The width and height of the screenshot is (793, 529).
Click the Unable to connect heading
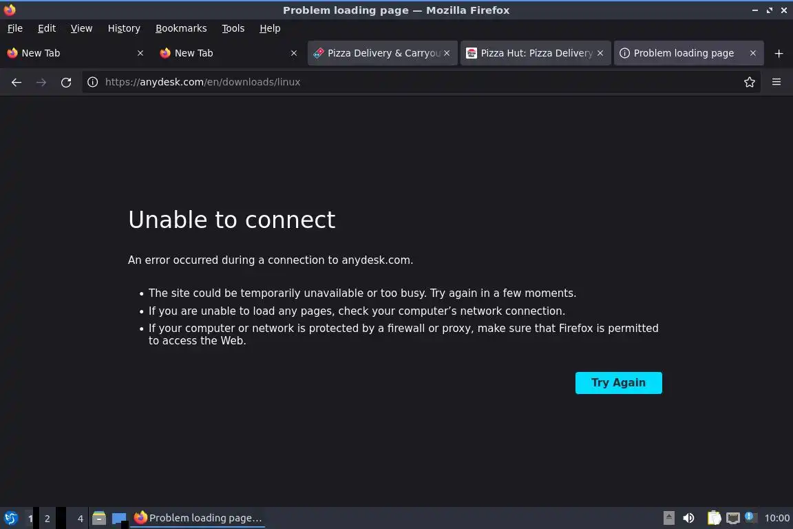[x=231, y=220]
